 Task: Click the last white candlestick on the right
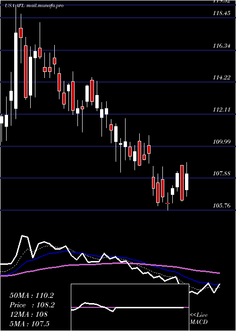tap(186, 182)
